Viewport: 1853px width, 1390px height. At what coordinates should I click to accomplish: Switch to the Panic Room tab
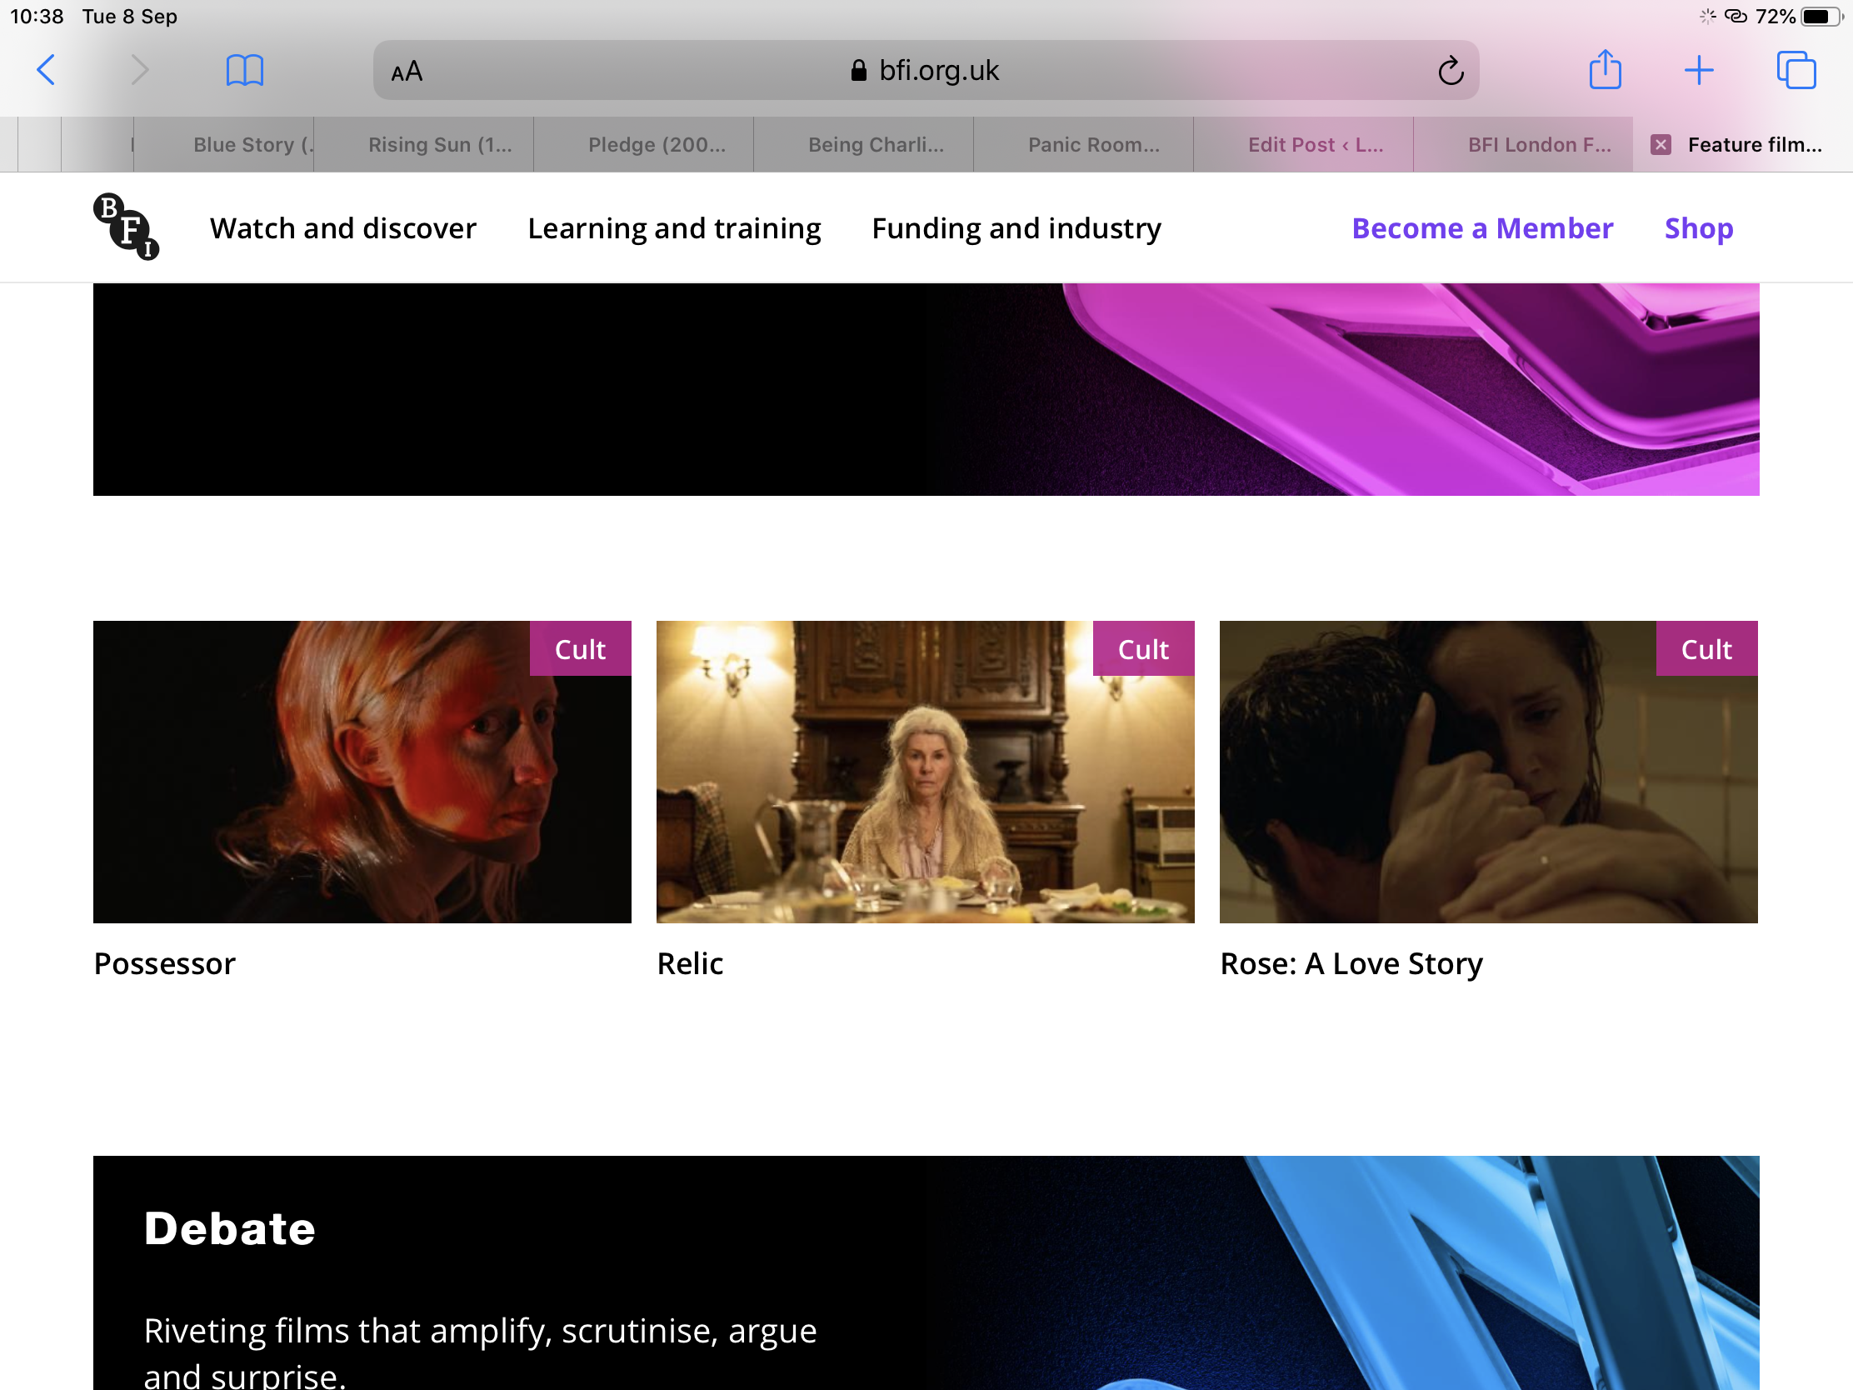pyautogui.click(x=1093, y=145)
